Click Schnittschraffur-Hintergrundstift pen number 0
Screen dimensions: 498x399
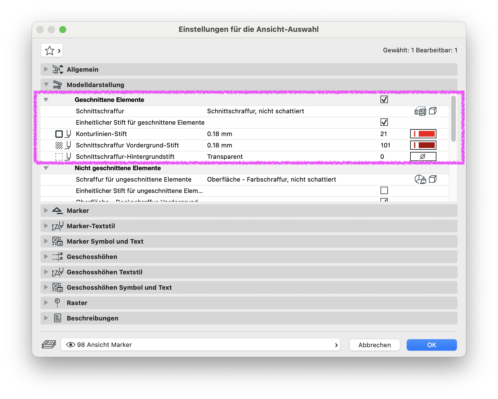click(382, 157)
